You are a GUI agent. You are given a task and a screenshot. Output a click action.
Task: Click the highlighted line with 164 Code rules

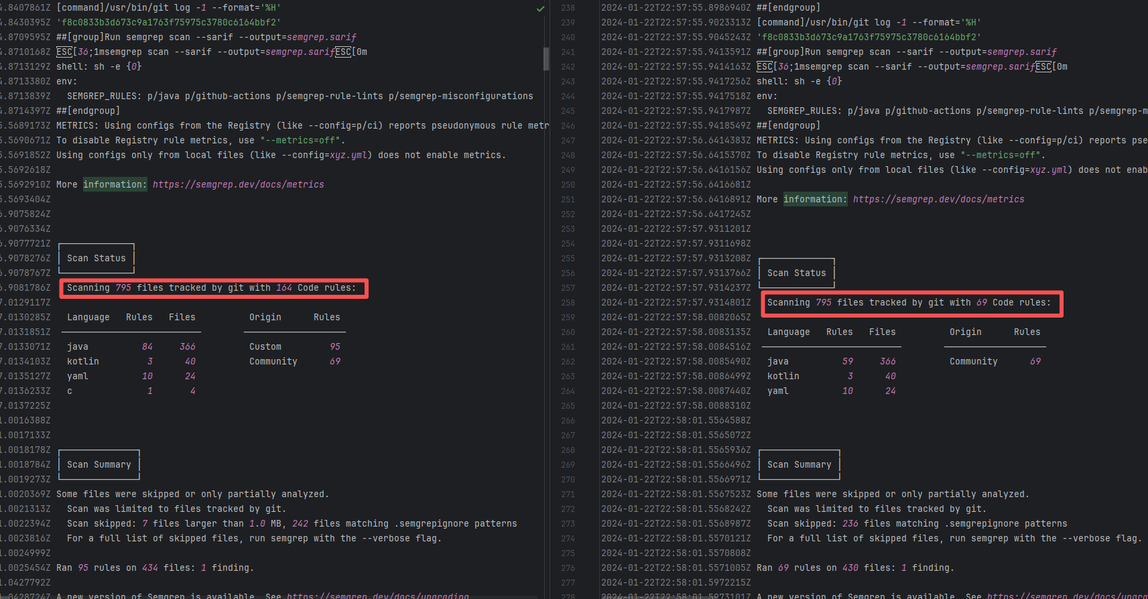(212, 288)
